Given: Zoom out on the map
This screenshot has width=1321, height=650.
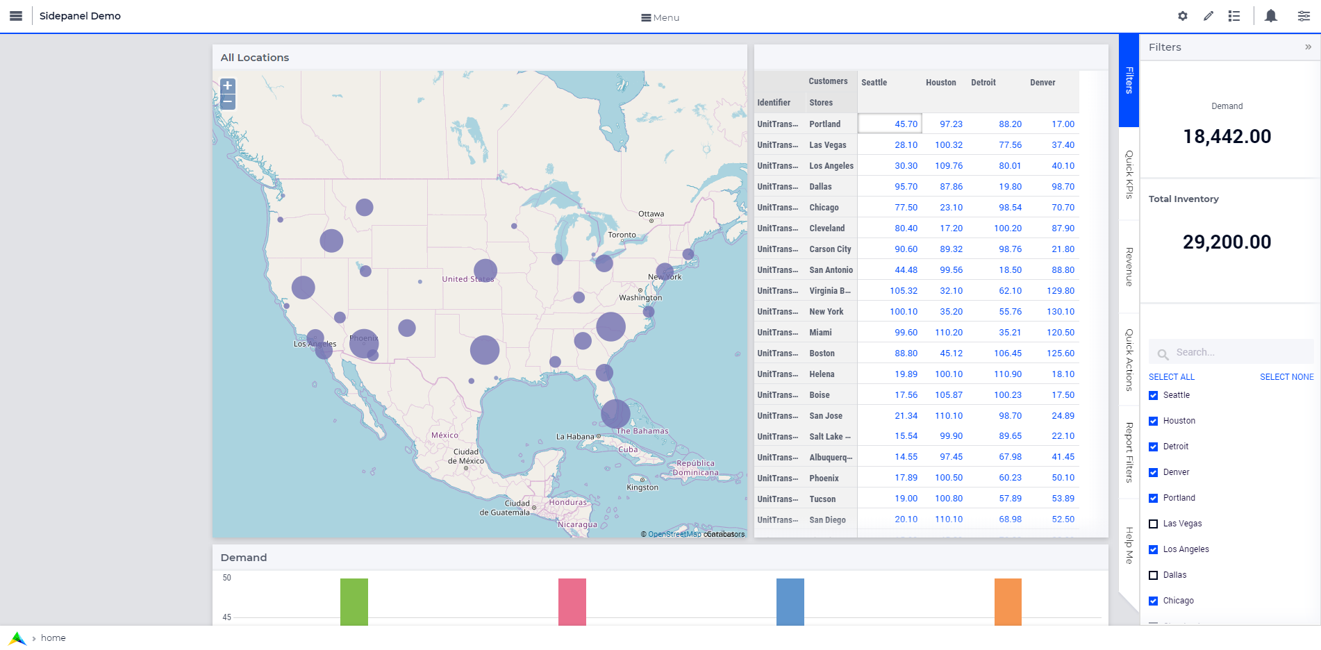Looking at the screenshot, I should coord(227,102).
